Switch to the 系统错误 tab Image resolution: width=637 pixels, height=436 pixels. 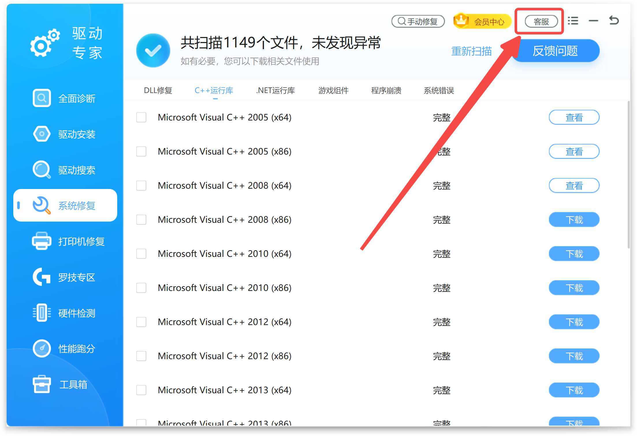tap(439, 90)
